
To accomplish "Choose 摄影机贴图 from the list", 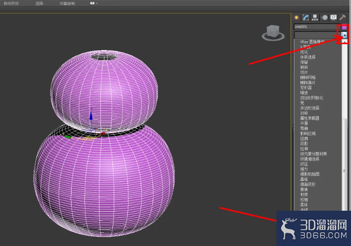I will tap(310, 174).
